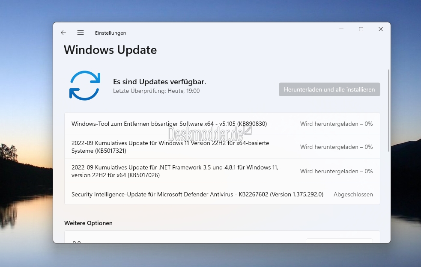Click the blue update sync icon
Screen dimensions: 421x267
click(x=85, y=86)
